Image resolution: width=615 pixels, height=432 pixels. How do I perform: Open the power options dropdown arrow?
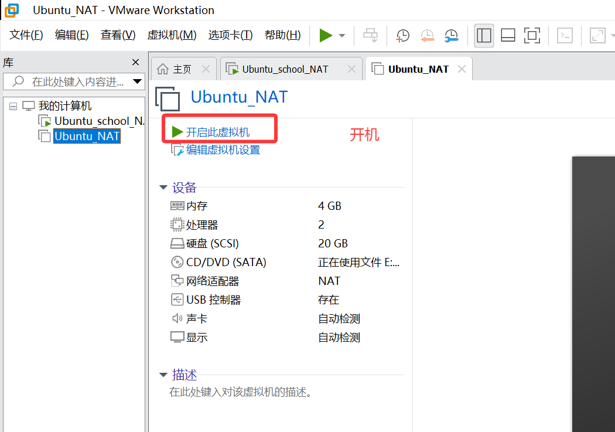point(342,36)
